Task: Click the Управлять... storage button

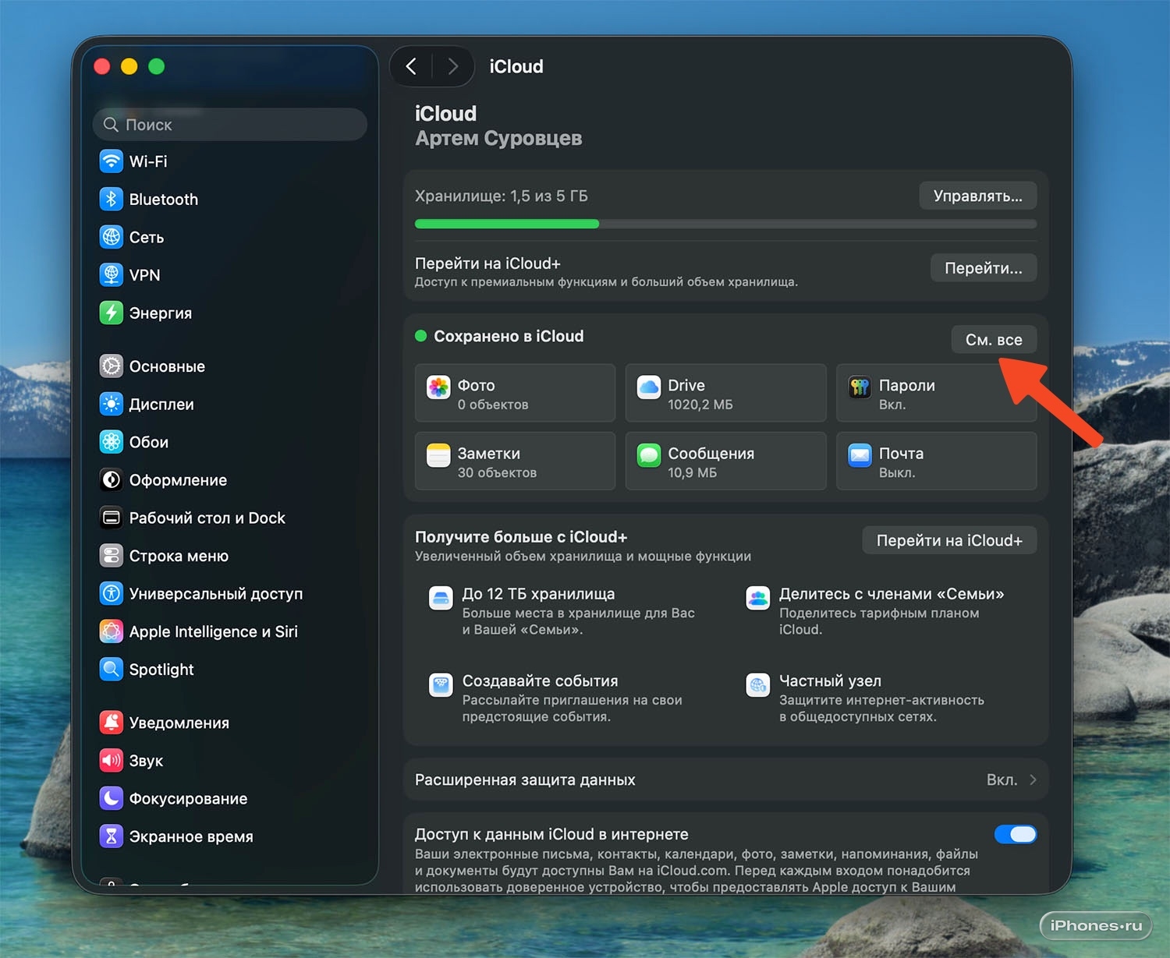Action: pyautogui.click(x=977, y=196)
